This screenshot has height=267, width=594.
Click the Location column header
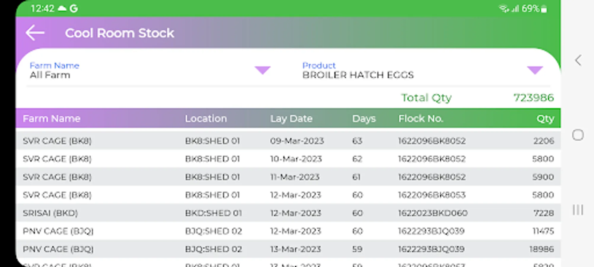206,119
